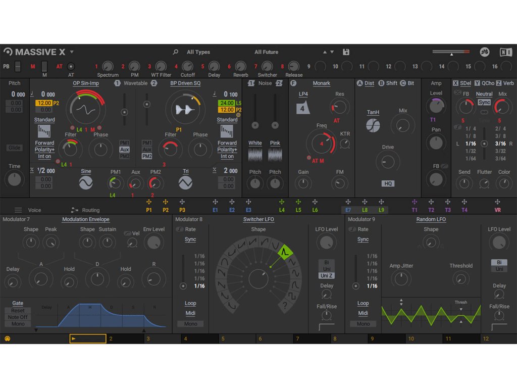The height and width of the screenshot is (388, 517).
Task: Select the Uni Z polarity in Switcher LFO
Action: [327, 275]
